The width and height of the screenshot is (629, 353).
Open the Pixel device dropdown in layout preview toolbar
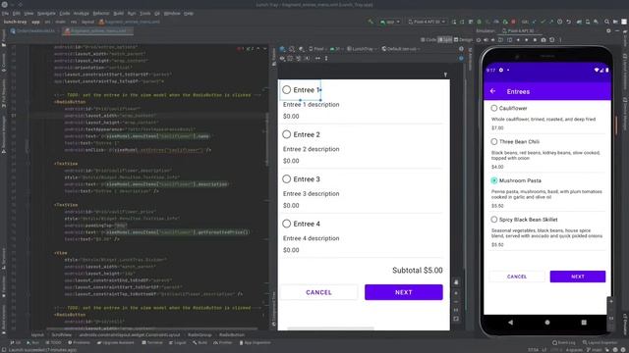click(x=317, y=49)
